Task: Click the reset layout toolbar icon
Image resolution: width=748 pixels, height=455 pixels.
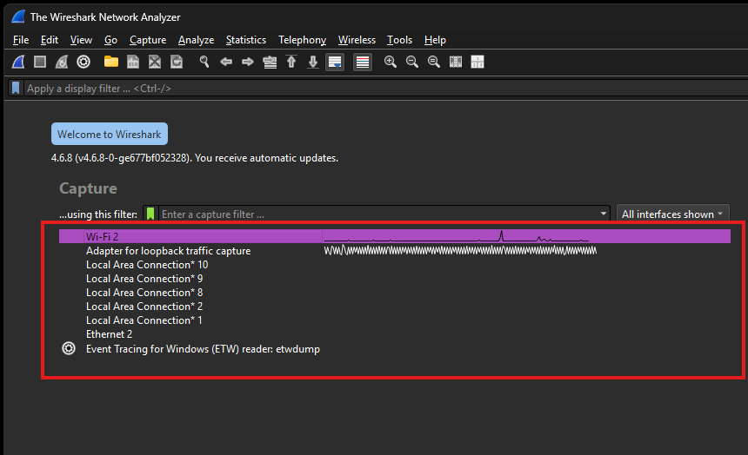Action: point(478,62)
